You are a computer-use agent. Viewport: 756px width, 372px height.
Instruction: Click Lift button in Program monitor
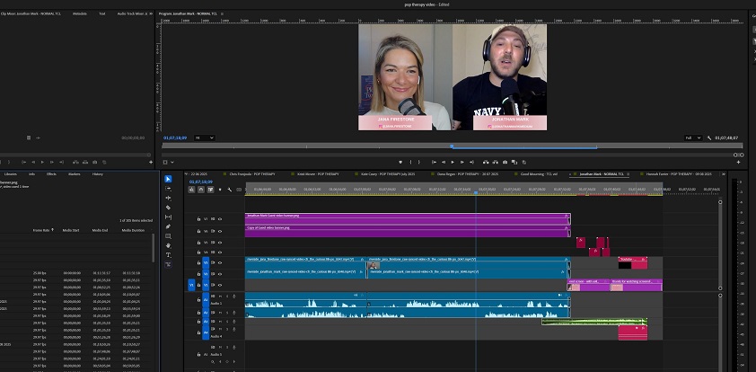[x=486, y=162]
